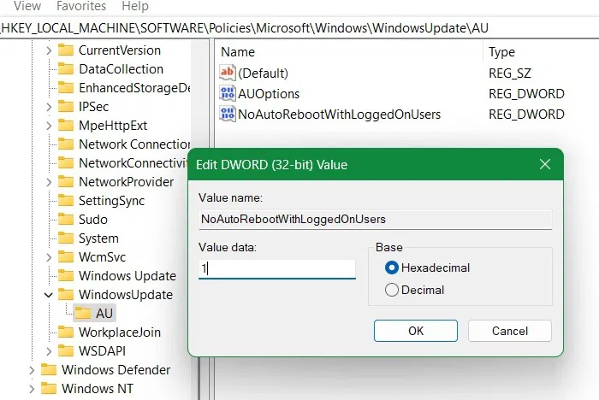
Task: Choose the Hexadecimal base option
Action: [392, 268]
